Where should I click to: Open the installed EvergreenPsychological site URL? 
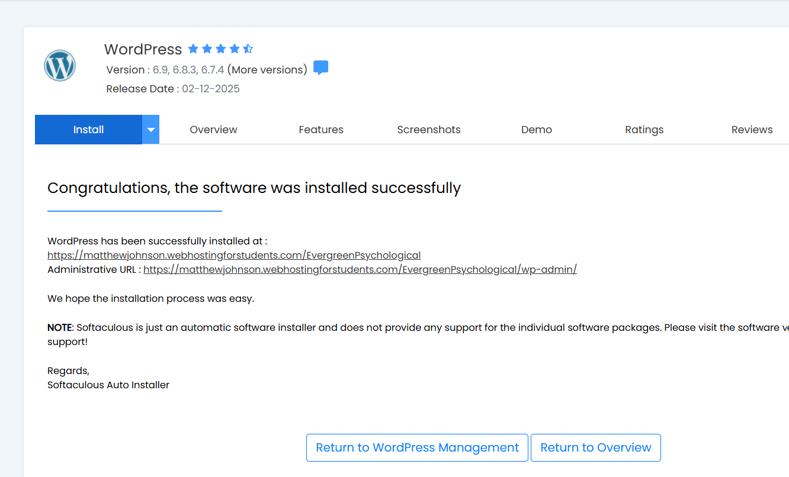point(234,256)
